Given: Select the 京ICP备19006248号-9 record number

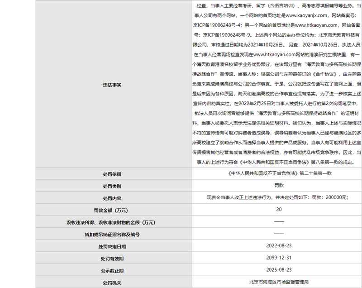Looking at the screenshot, I should point(226,35).
